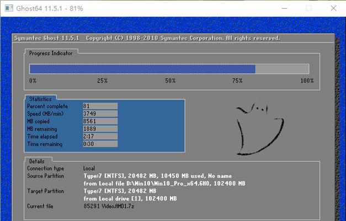Click the 0% progress scale marker
The height and width of the screenshot is (221, 346).
[x=33, y=81]
